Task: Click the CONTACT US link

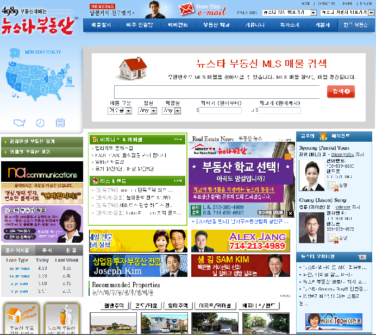Action: tap(326, 4)
